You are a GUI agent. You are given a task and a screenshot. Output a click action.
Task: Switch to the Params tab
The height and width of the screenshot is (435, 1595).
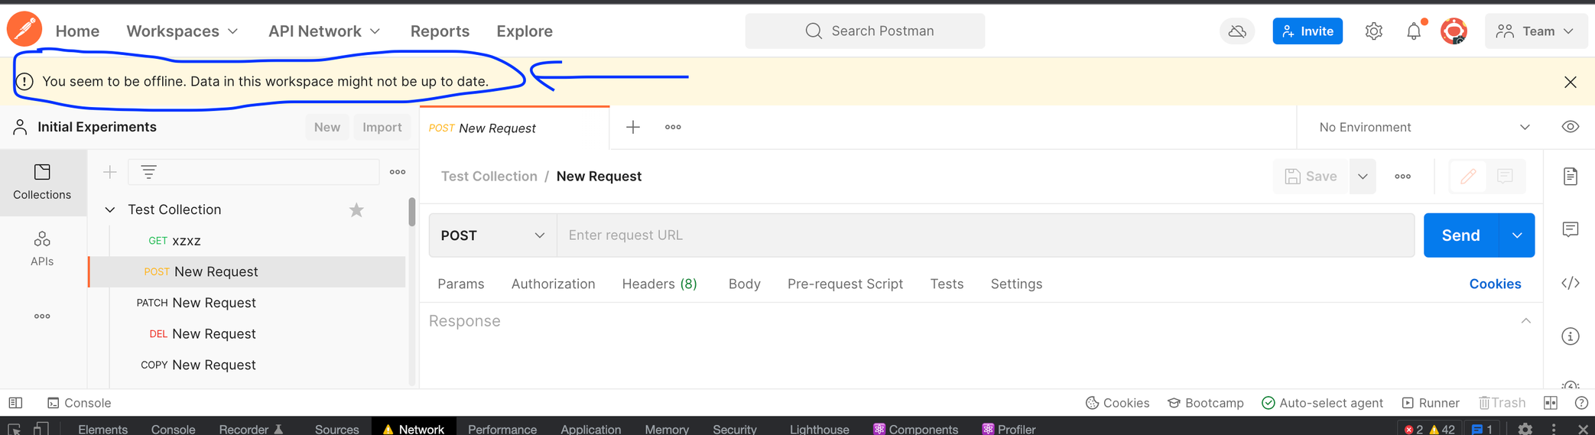point(461,284)
